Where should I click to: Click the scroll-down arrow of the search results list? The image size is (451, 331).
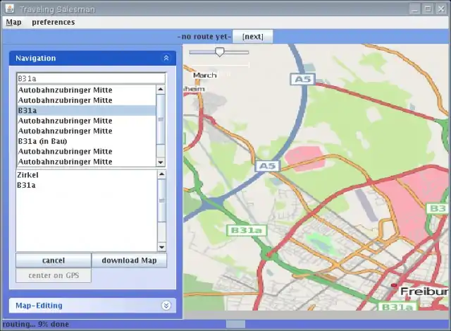pyautogui.click(x=161, y=162)
